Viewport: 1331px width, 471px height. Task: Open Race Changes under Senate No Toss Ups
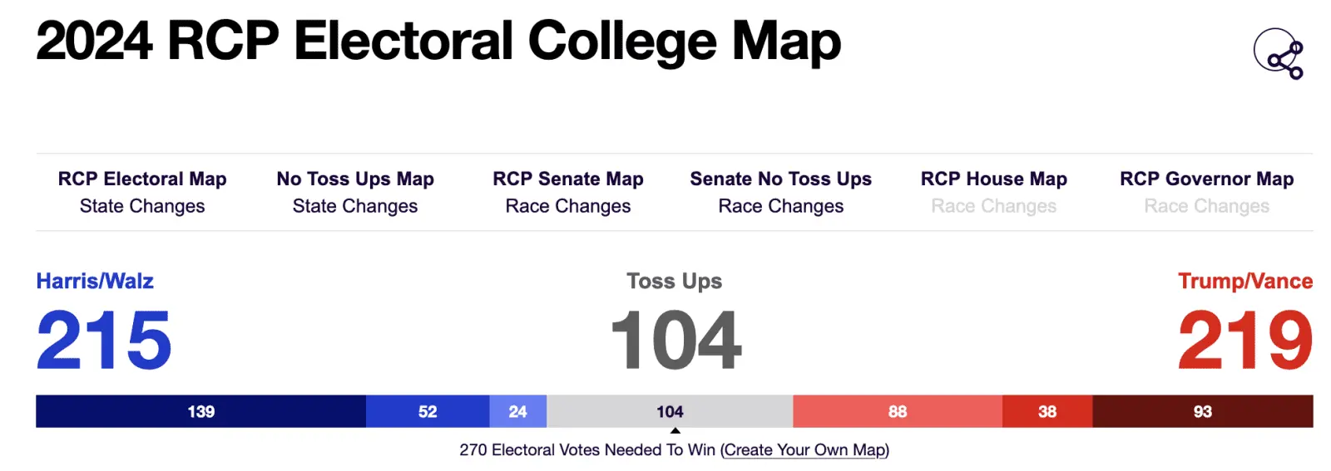(780, 206)
